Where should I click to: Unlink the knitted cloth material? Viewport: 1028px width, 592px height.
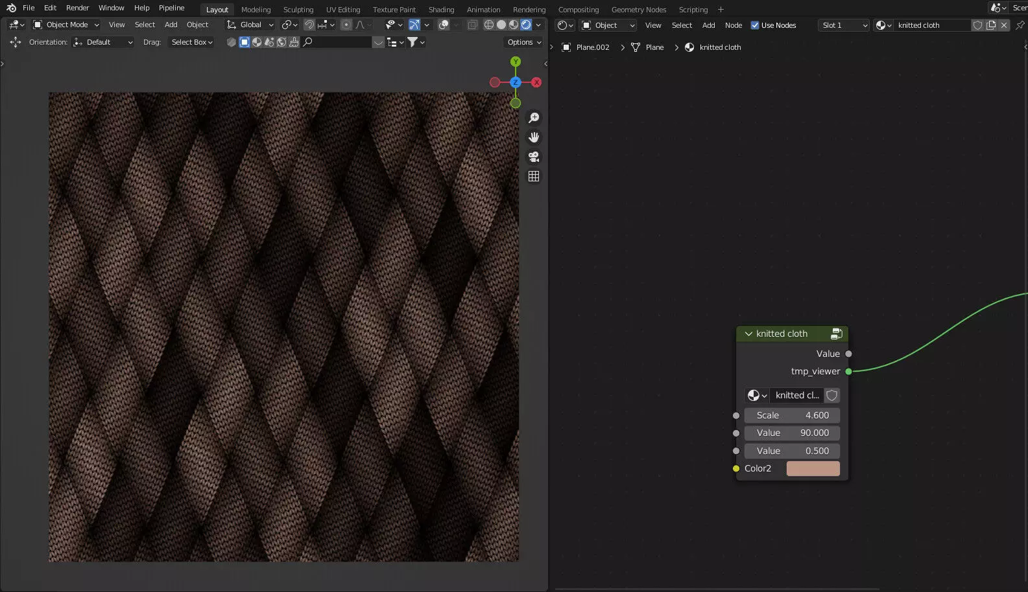1004,25
